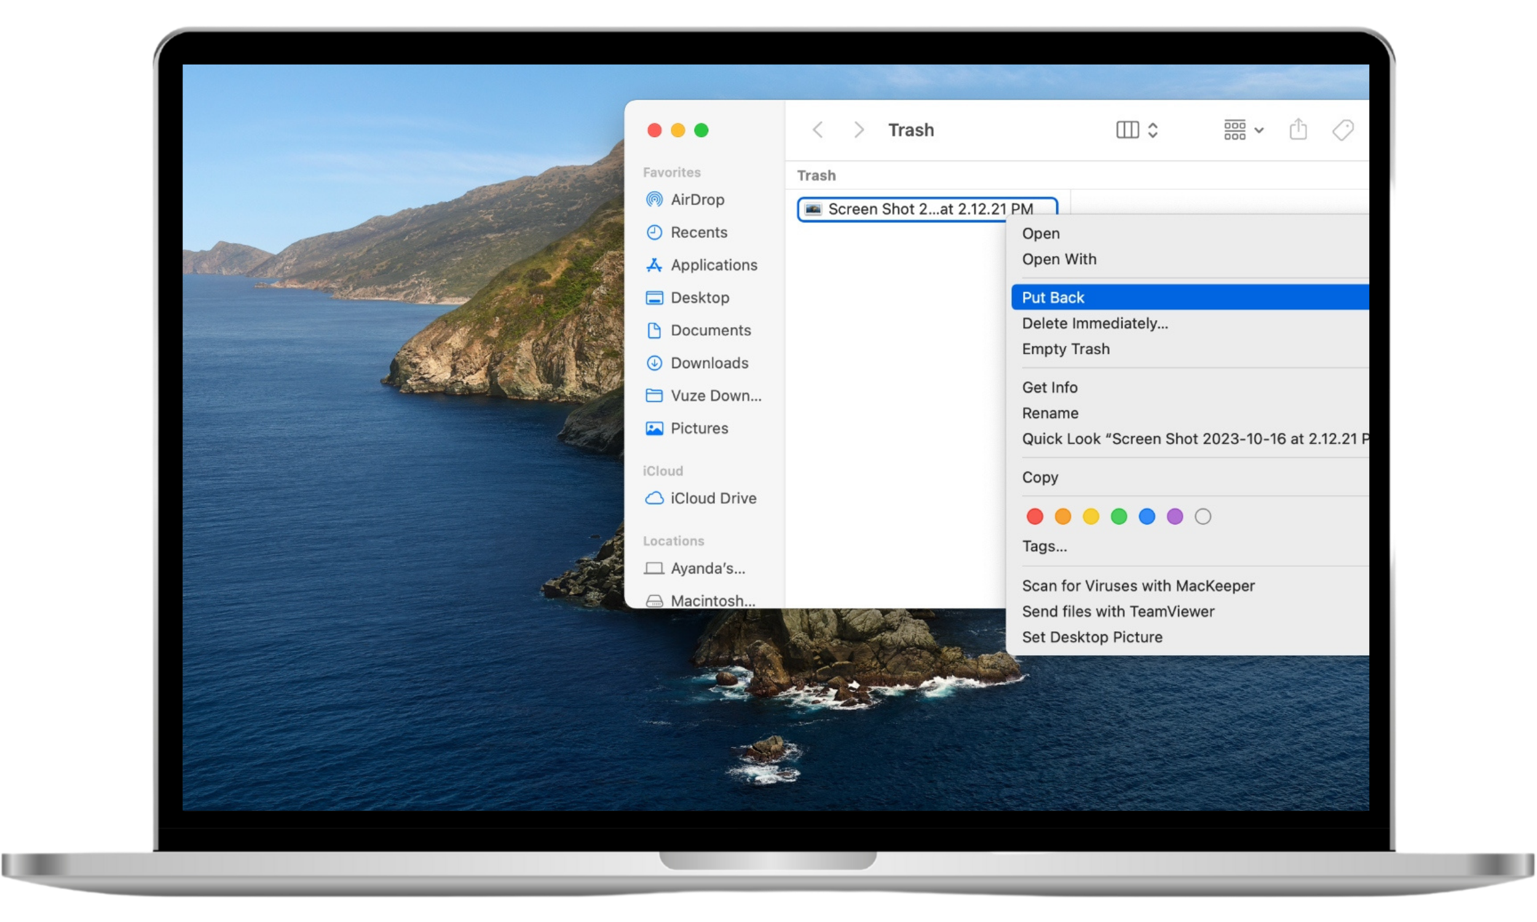Choose Get Info in context menu

point(1049,388)
